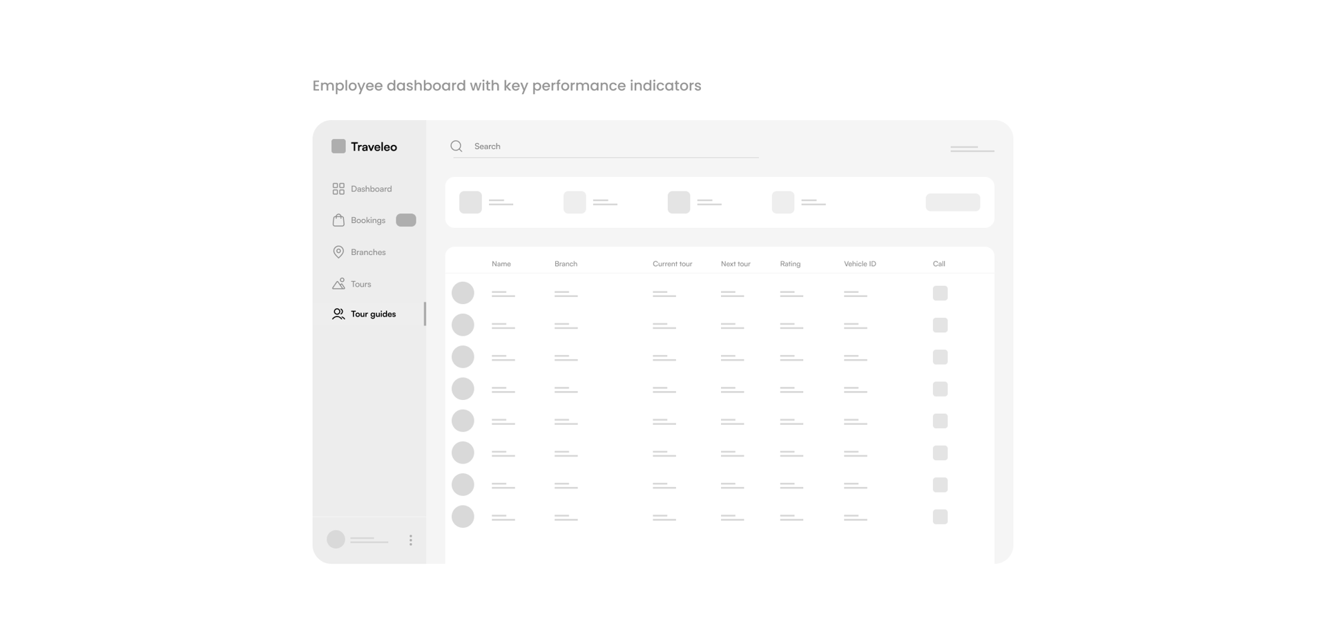Image resolution: width=1326 pixels, height=639 pixels.
Task: Click the Dashboard grid icon
Action: [338, 189]
